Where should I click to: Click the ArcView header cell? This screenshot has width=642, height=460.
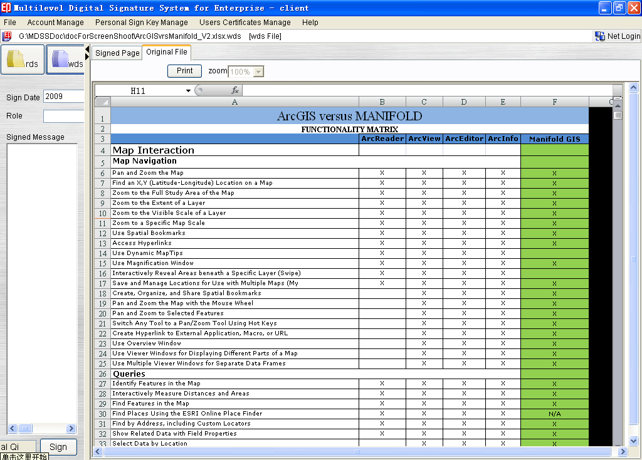click(x=424, y=139)
